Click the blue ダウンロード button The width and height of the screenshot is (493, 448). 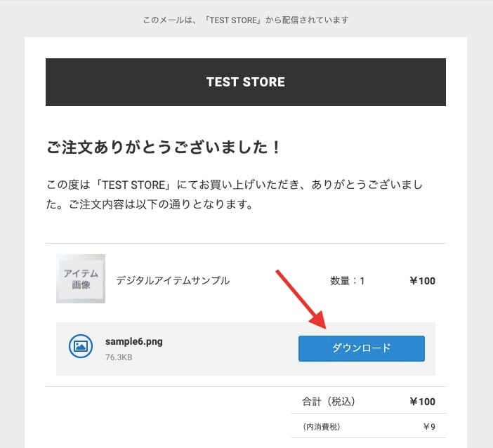click(361, 348)
